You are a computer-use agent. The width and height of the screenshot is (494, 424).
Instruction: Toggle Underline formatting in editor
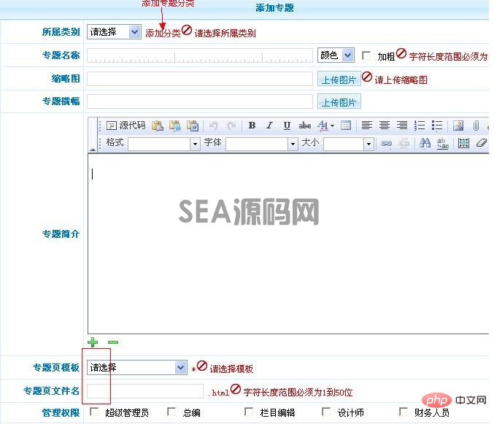(x=287, y=126)
